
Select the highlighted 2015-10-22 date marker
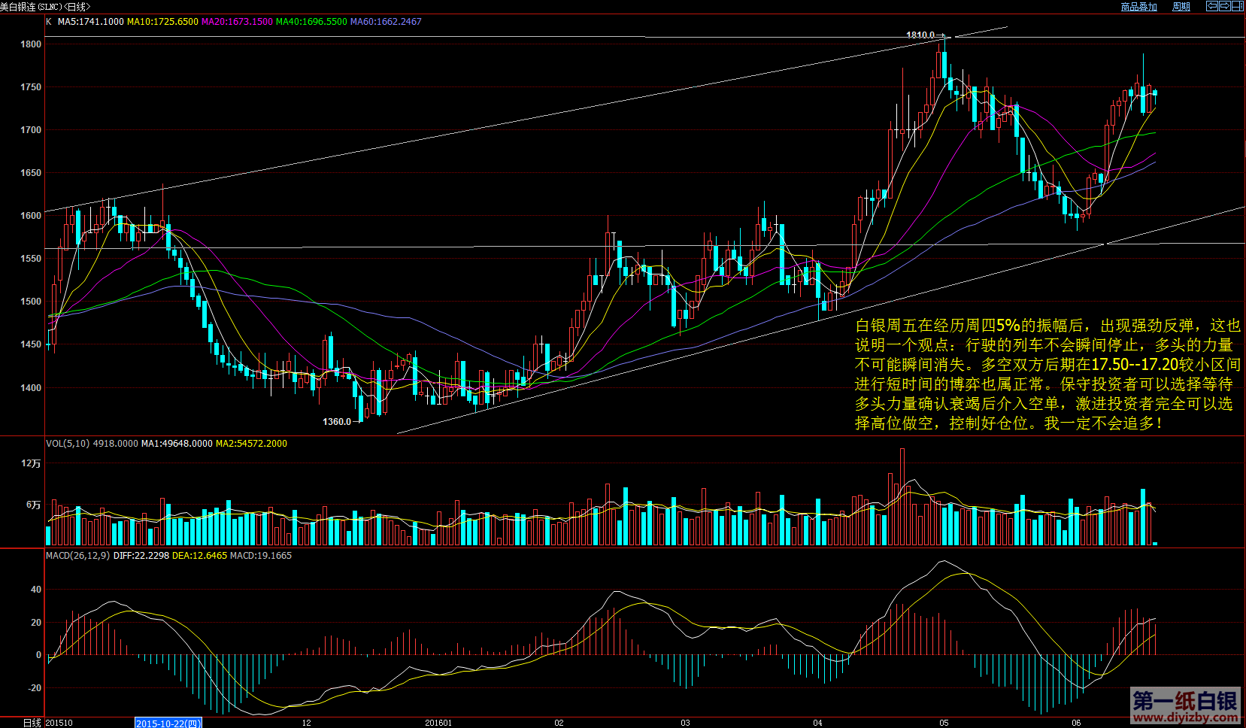point(168,723)
